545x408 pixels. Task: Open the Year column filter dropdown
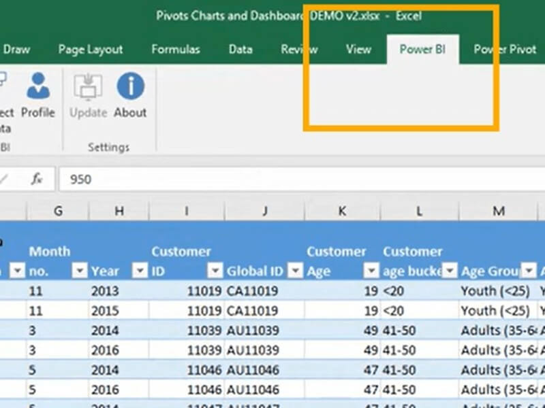coord(138,270)
